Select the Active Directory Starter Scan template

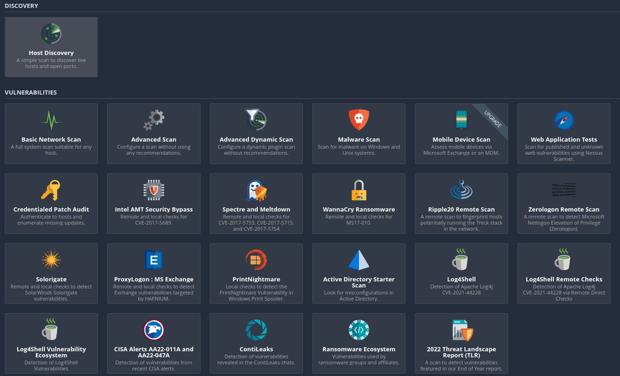click(359, 273)
